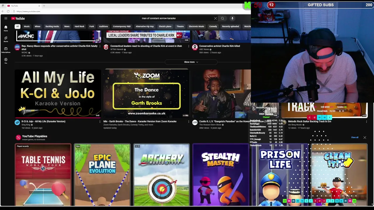Screen dimensions: 374x210
Task: Filter results by Auditions chip
Action: click(x=103, y=27)
